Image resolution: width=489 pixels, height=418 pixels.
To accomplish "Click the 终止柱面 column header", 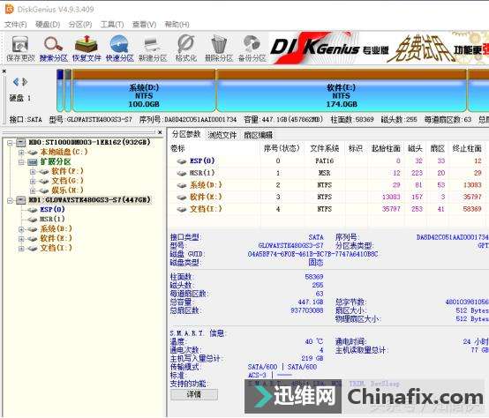I will coord(467,148).
